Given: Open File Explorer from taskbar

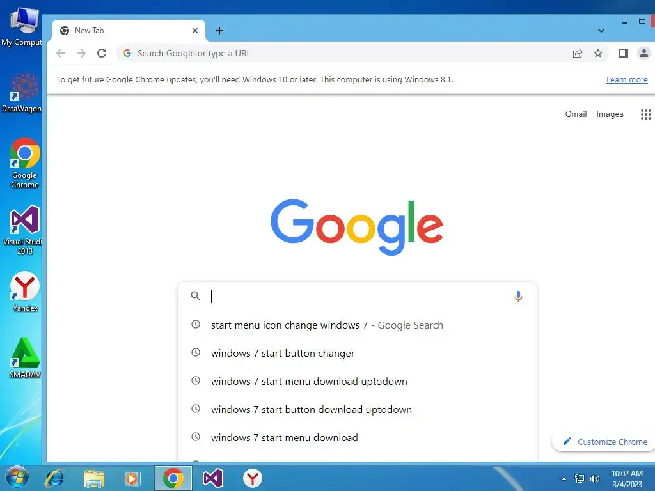Looking at the screenshot, I should coord(94,478).
